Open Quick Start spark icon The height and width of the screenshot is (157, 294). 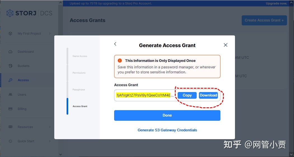click(11, 141)
